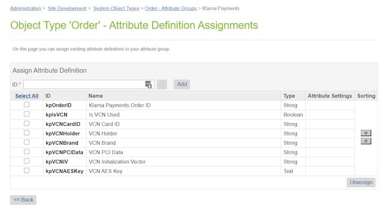
Task: Click the Name column header
Action: pos(96,96)
